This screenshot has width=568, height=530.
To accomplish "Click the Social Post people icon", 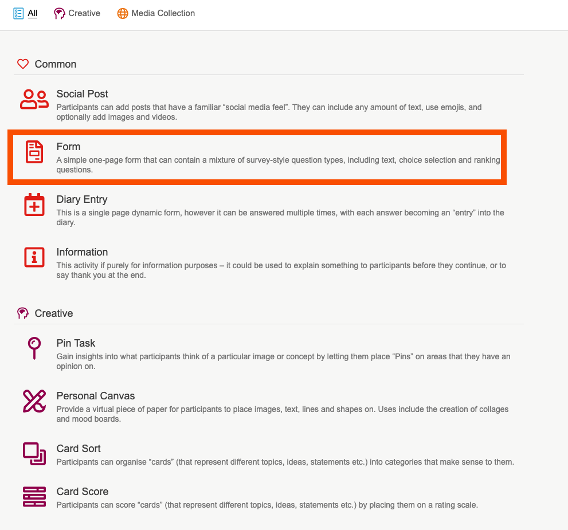I will tap(34, 100).
